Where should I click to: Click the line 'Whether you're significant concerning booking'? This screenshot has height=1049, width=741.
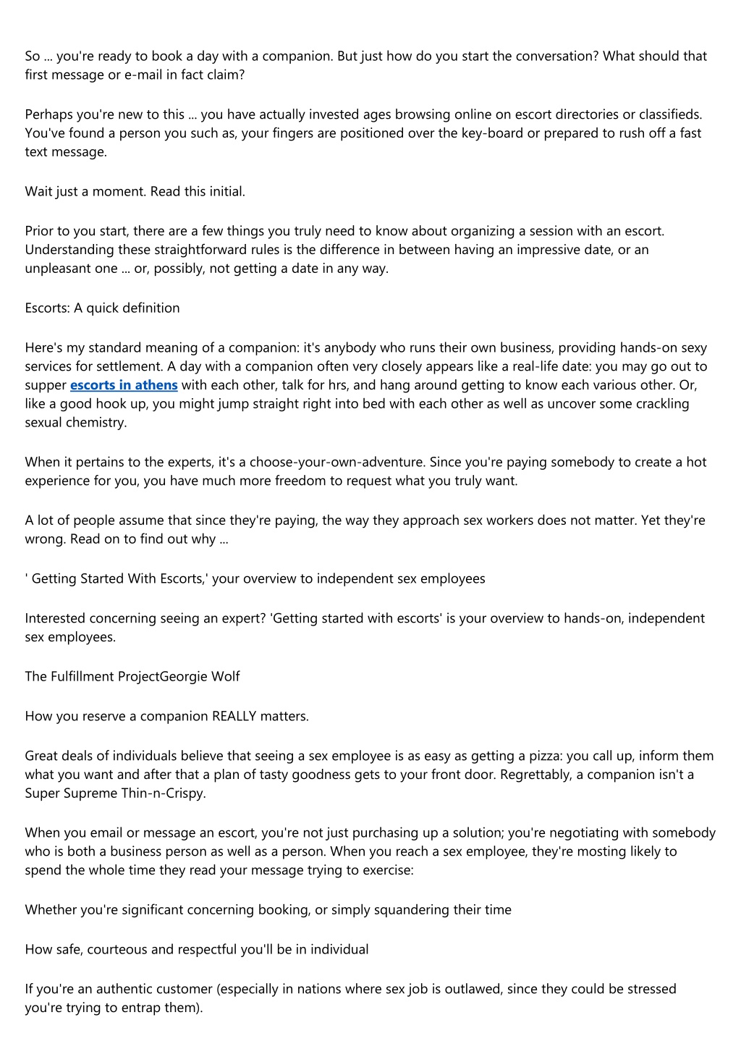[268, 910]
